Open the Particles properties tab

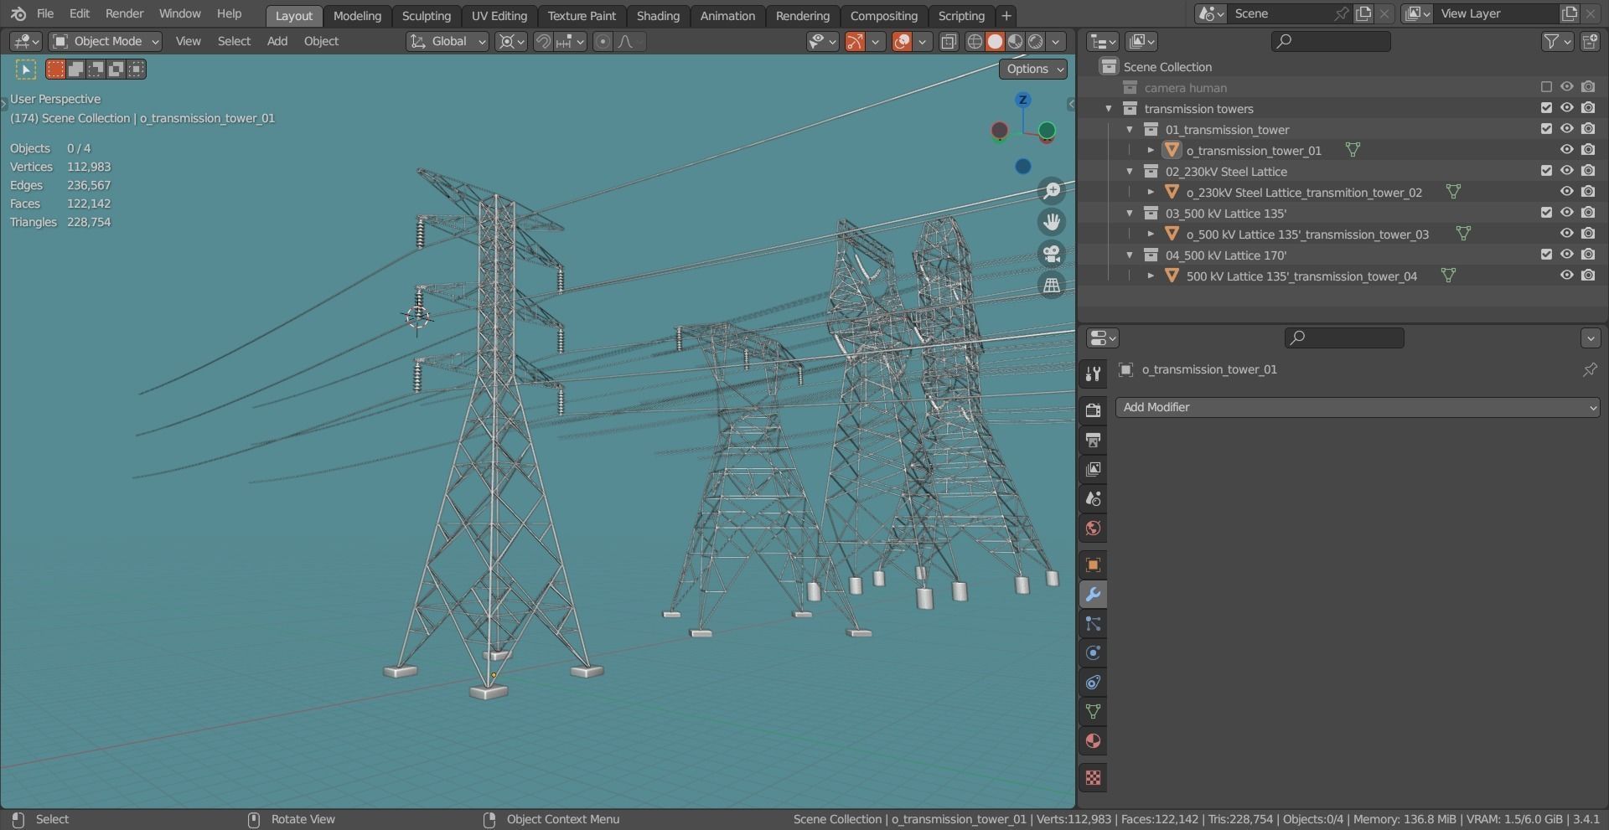coord(1093,624)
